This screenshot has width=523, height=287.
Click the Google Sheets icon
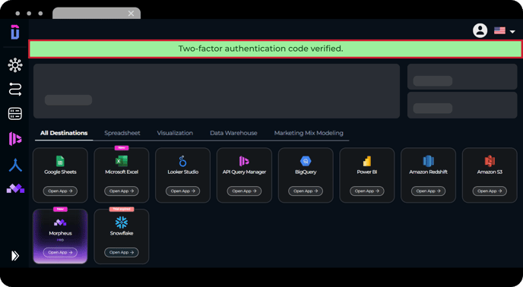[x=60, y=161]
